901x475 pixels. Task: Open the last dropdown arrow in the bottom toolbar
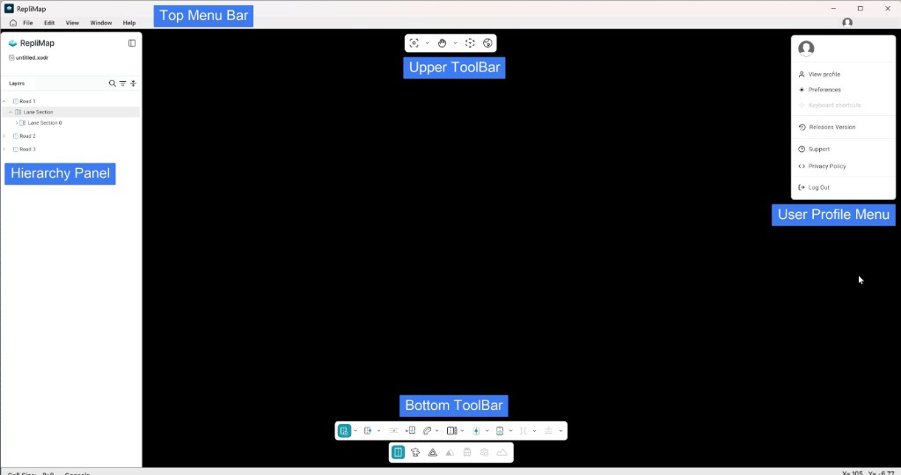(560, 431)
